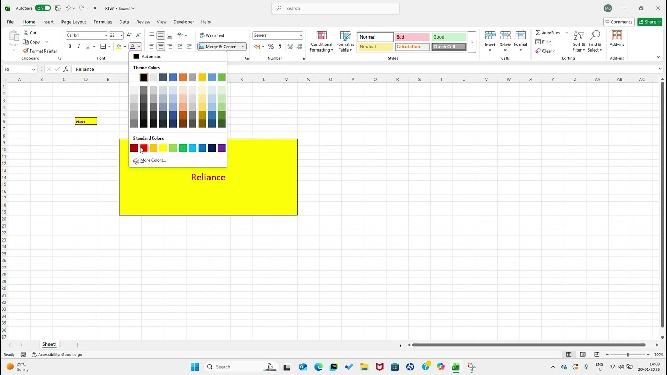Switch to the Page Layout tab
This screenshot has width=667, height=375.
73,22
